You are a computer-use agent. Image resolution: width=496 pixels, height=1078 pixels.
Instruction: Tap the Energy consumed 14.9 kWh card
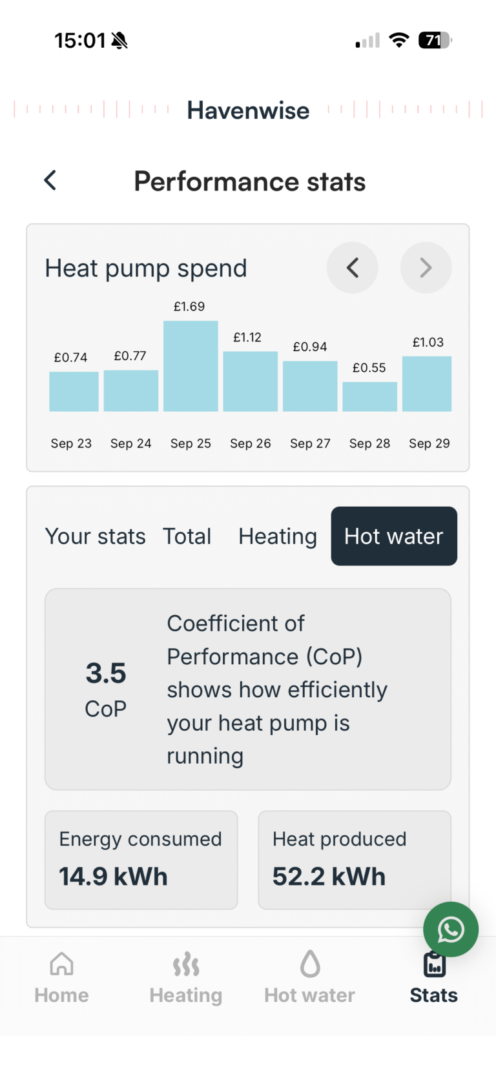point(141,860)
